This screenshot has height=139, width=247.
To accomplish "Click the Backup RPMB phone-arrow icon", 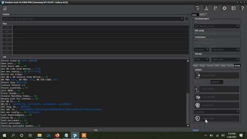I will tap(198, 75).
